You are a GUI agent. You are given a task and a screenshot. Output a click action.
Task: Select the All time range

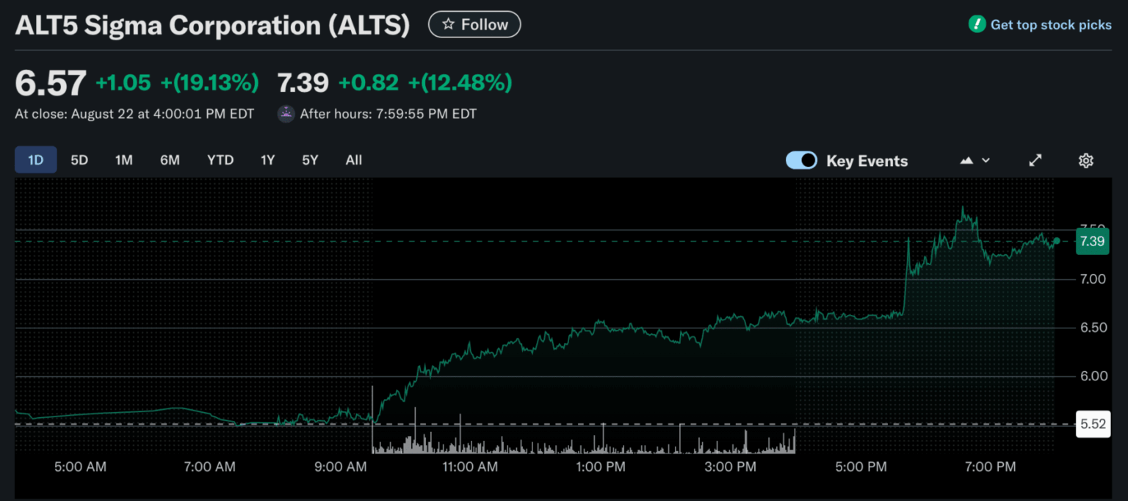tap(354, 160)
